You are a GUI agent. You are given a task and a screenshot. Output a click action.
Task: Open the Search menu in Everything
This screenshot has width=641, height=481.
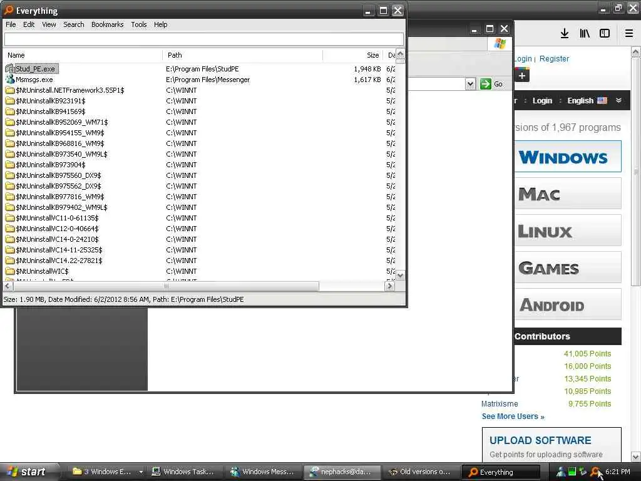[x=74, y=24]
